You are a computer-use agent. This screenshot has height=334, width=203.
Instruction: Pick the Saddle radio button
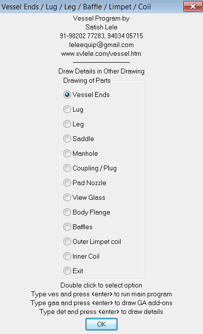[78, 139]
